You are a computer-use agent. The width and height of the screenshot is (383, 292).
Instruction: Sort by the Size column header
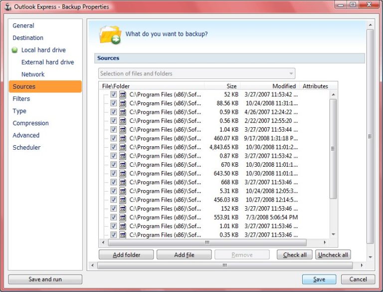(x=222, y=86)
